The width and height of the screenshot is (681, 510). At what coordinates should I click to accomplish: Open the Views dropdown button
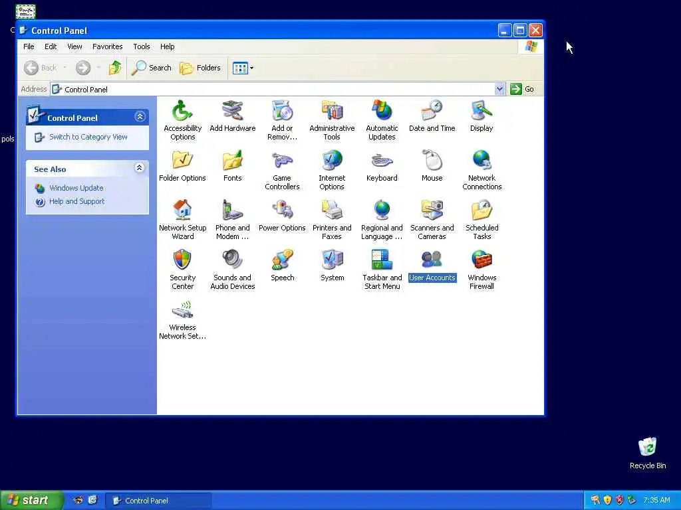(x=243, y=68)
